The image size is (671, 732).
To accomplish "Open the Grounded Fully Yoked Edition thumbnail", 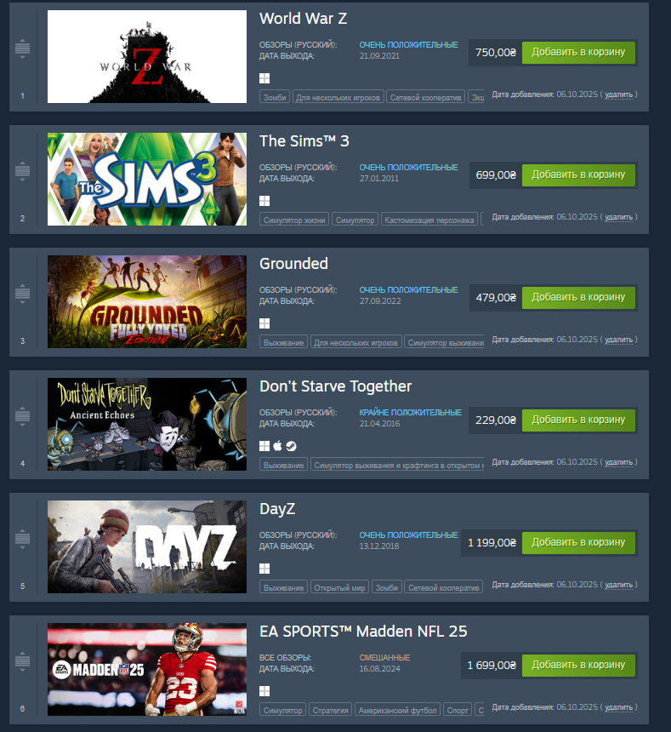I will tap(147, 301).
